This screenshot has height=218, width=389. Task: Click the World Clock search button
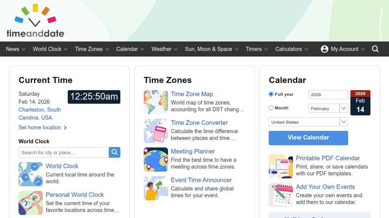click(115, 152)
